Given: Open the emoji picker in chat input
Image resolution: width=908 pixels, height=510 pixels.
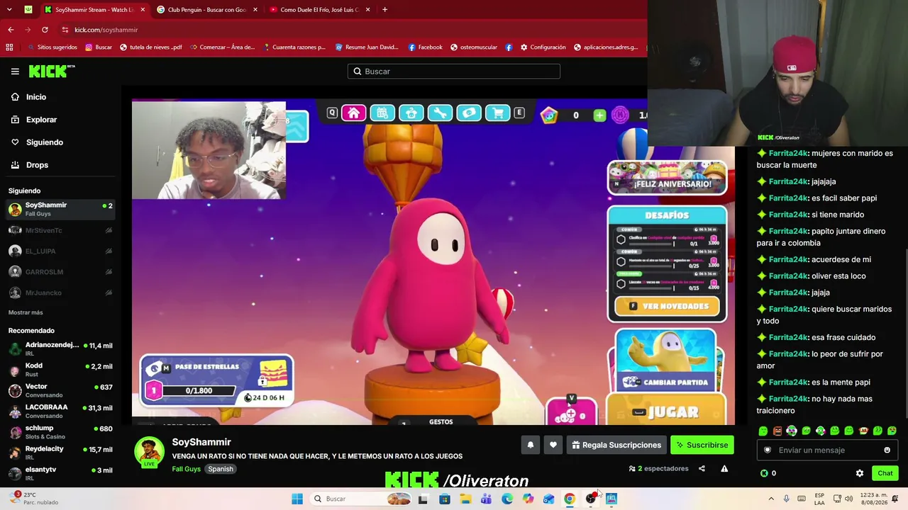Looking at the screenshot, I should coord(887,450).
